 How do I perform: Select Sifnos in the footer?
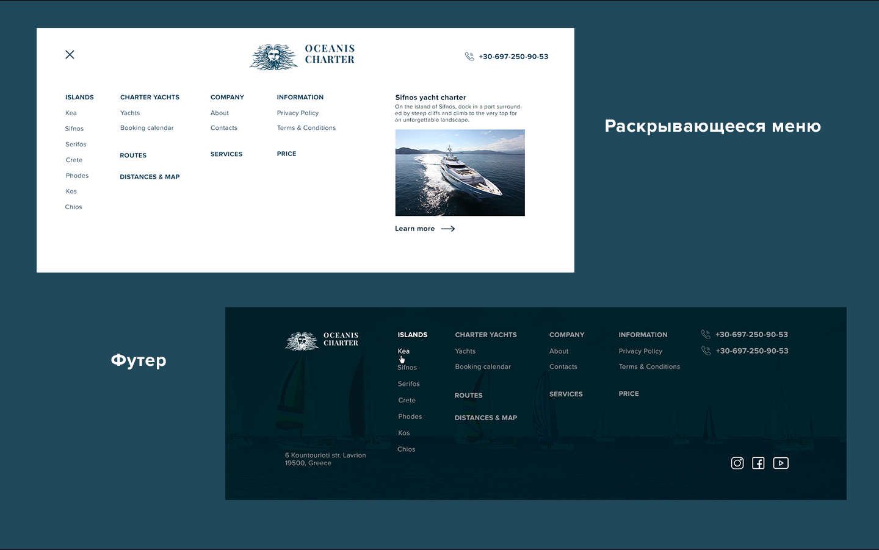click(407, 368)
